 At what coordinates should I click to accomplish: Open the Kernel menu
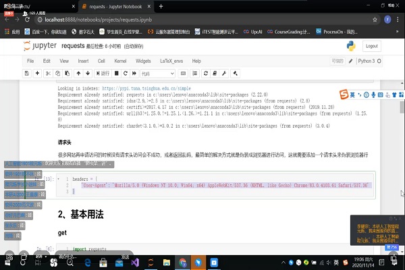pos(122,61)
